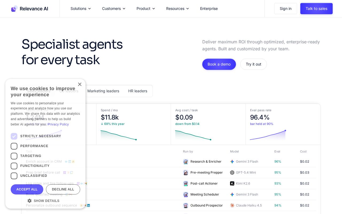Click the Meeting Scheduler agent avatar
This screenshot has width=342, height=214.
(x=186, y=194)
